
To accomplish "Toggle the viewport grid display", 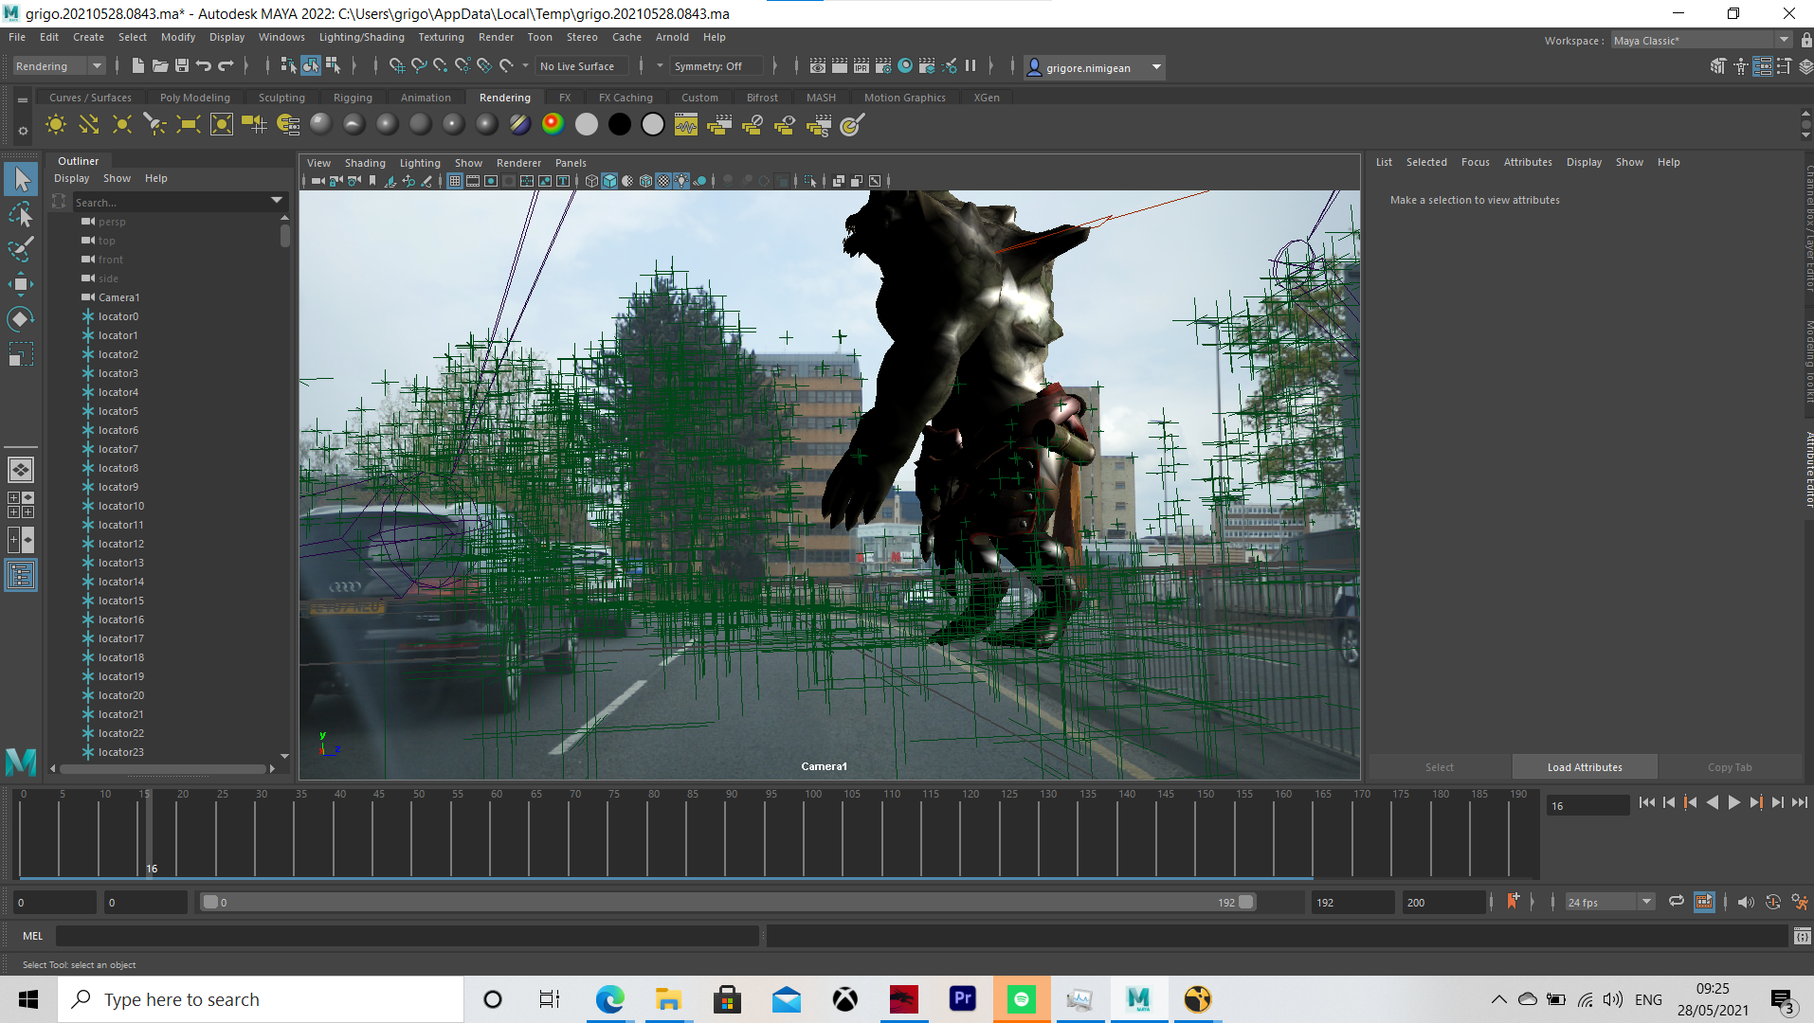I will [455, 181].
